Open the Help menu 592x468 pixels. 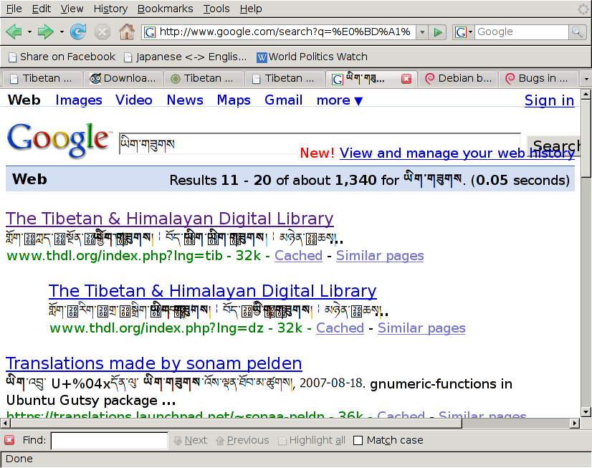[251, 9]
